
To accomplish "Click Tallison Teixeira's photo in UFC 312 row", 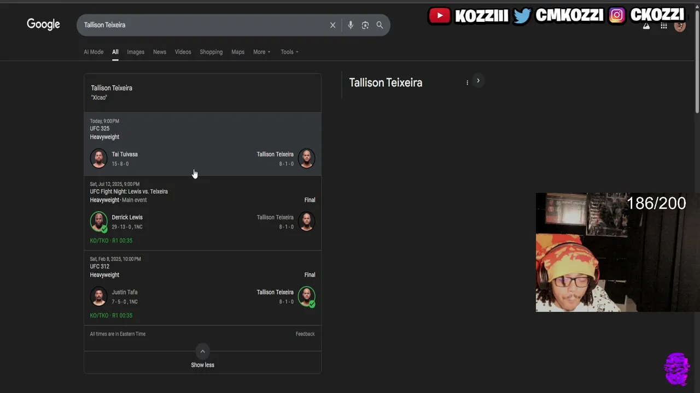I will pyautogui.click(x=306, y=296).
